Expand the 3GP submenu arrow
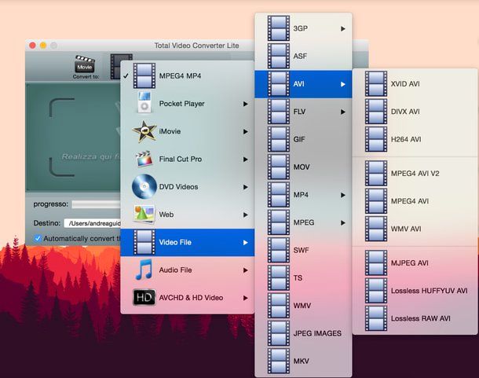Image resolution: width=479 pixels, height=378 pixels. point(343,29)
